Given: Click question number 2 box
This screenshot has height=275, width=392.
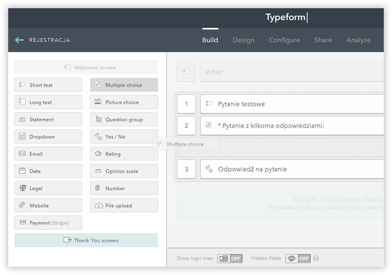Looking at the screenshot, I should [186, 126].
